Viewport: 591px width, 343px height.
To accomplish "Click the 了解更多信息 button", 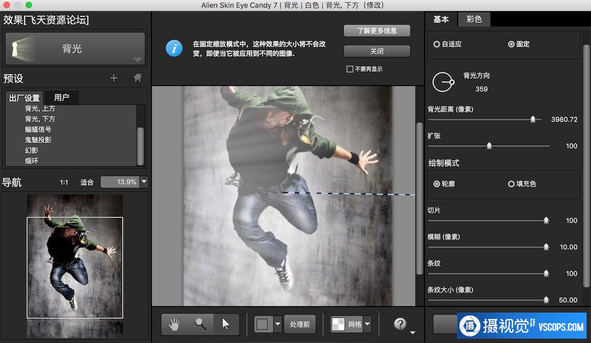I will (x=377, y=30).
